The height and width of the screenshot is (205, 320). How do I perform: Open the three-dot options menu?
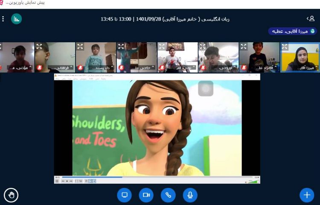(x=3, y=19)
